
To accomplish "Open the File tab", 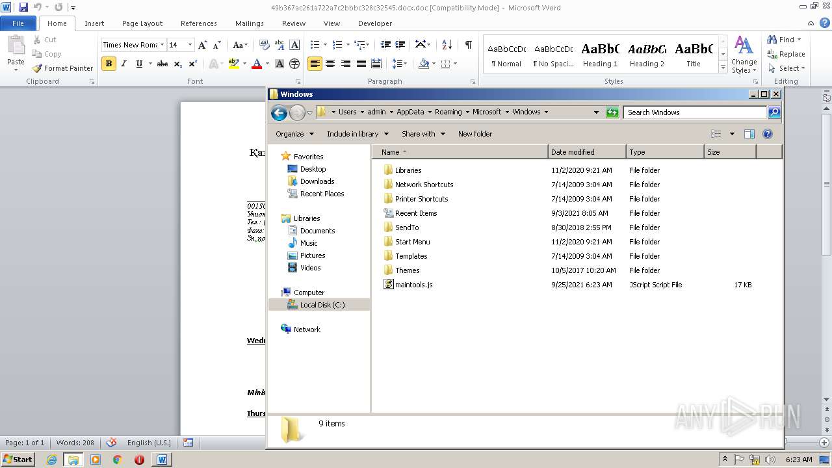I will pyautogui.click(x=18, y=23).
